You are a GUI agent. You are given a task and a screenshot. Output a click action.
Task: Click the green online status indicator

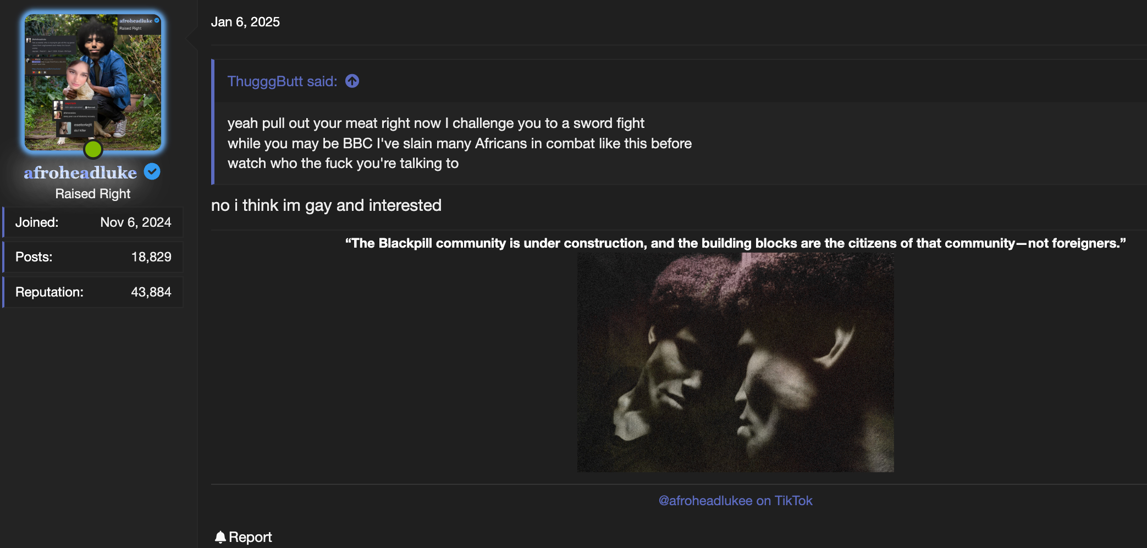(x=93, y=149)
